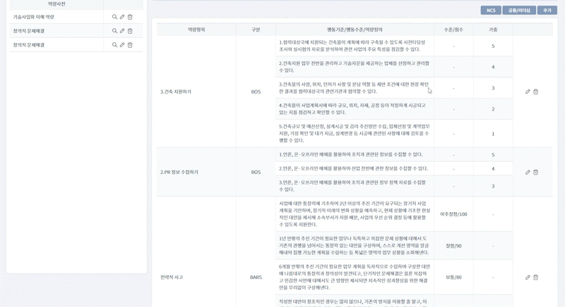
Task: Select the 잘함/90 level cell
Action: pyautogui.click(x=453, y=246)
